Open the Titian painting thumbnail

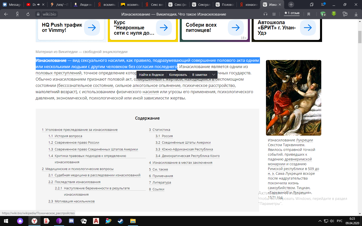[294, 98]
